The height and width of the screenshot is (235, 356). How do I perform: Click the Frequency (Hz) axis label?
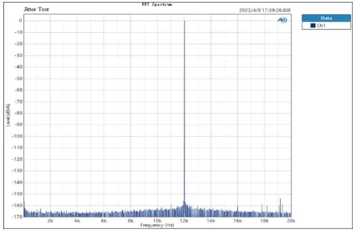pyautogui.click(x=157, y=225)
